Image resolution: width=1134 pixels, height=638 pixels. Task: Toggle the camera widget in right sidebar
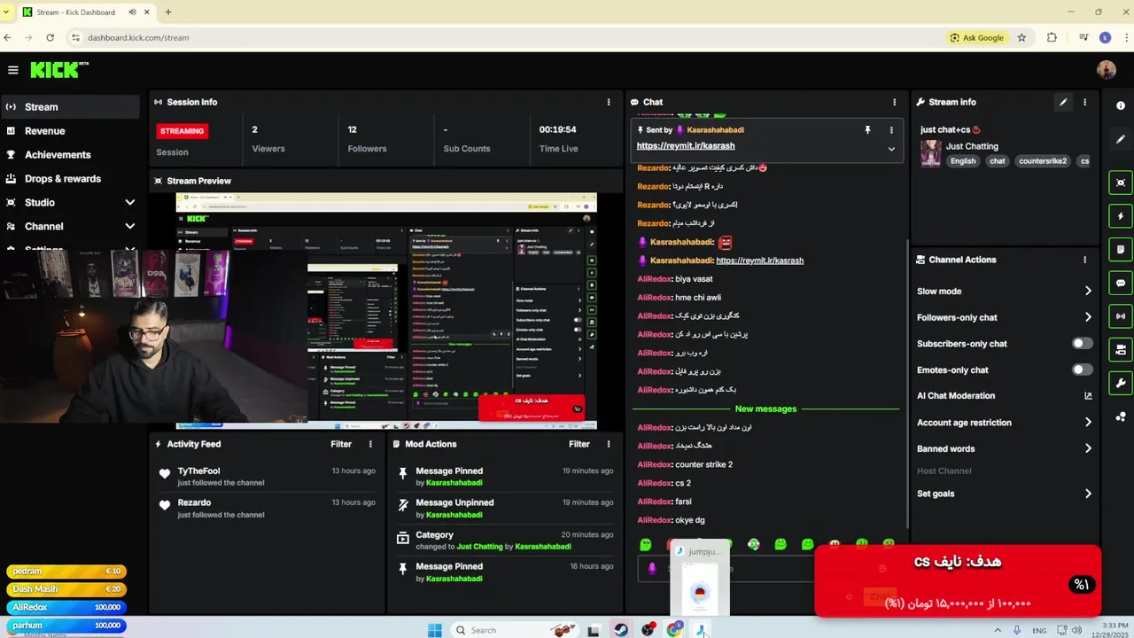click(x=1121, y=350)
